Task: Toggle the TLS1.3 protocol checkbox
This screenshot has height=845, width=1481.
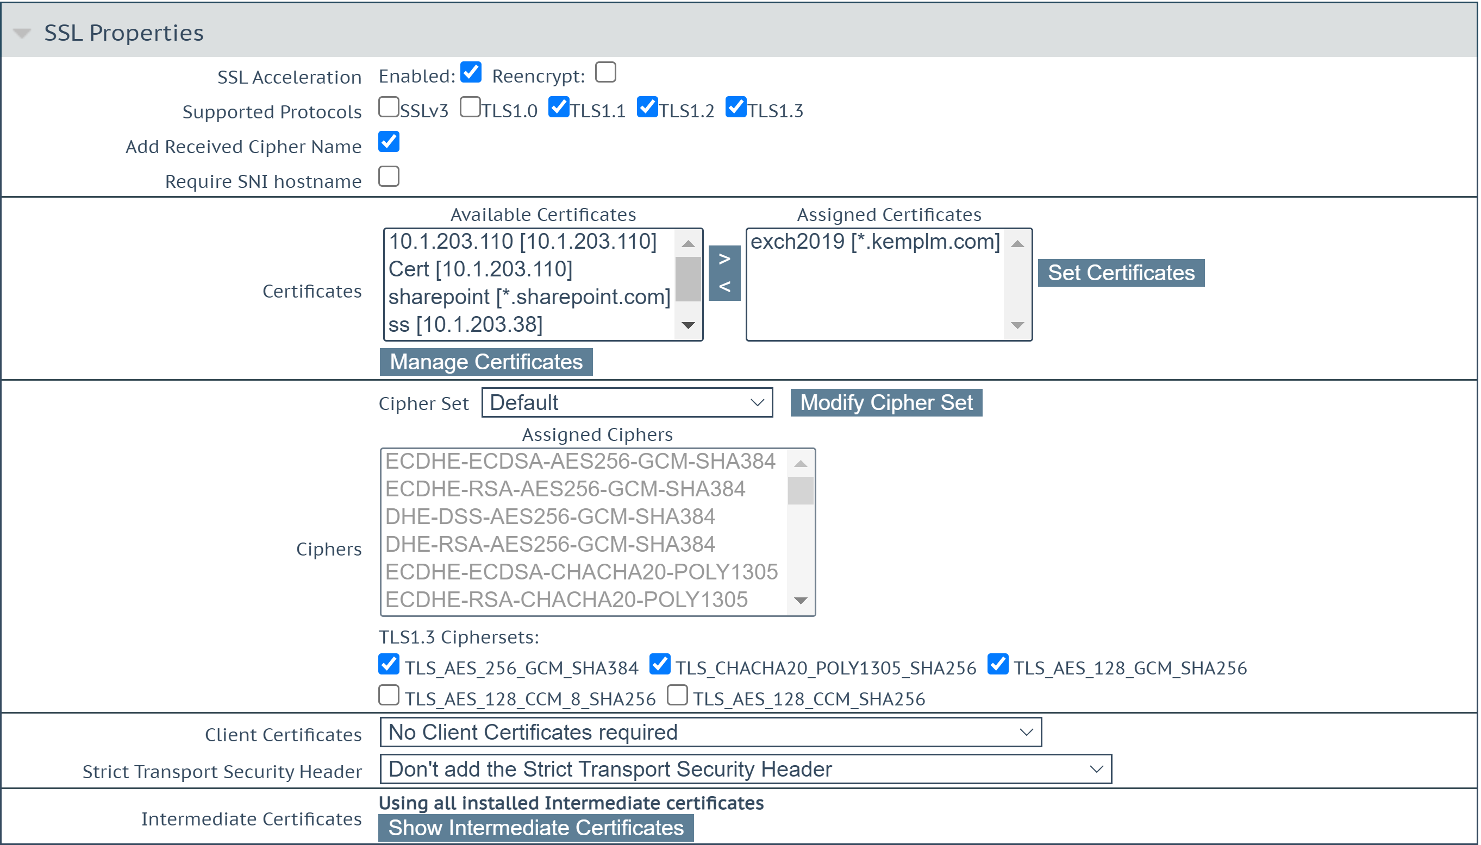Action: (736, 108)
